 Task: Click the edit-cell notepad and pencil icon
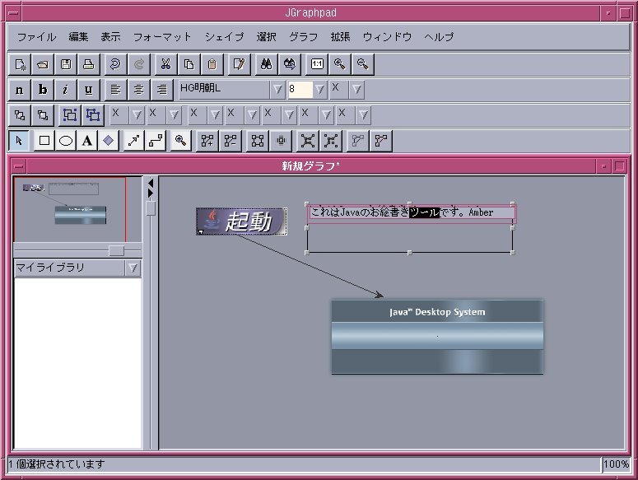pos(240,64)
